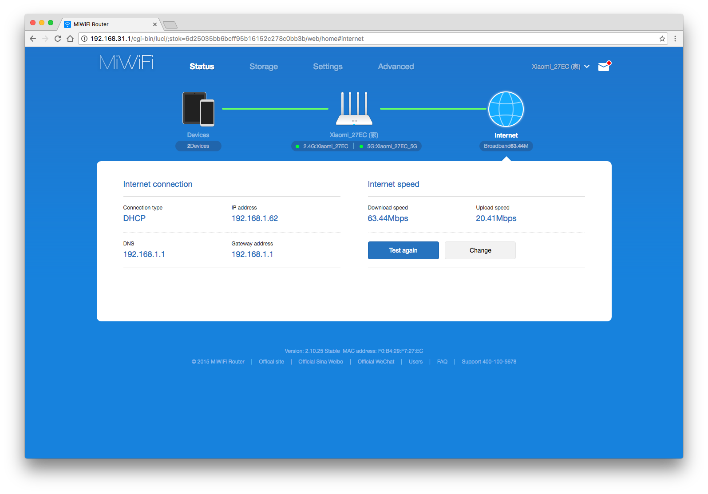Click the Internet speed heading

[x=394, y=184]
